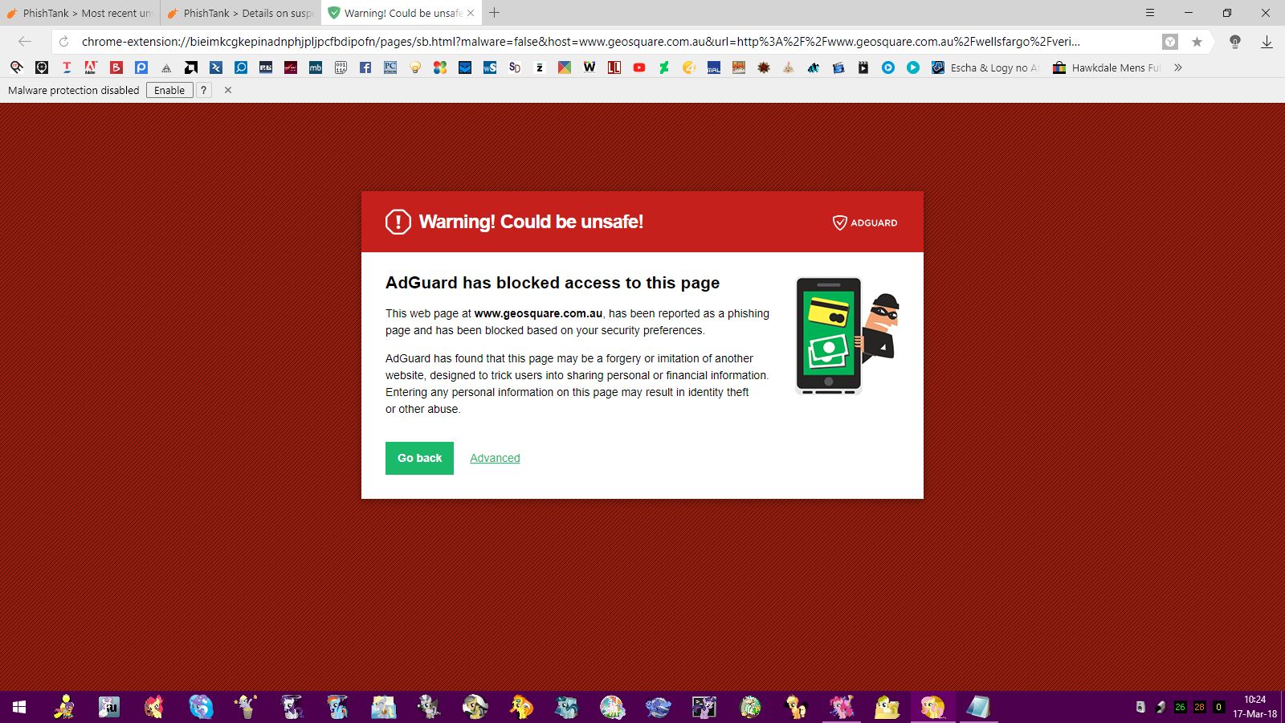The width and height of the screenshot is (1285, 723).
Task: Show more bookmarks with the chevron
Action: 1178,67
